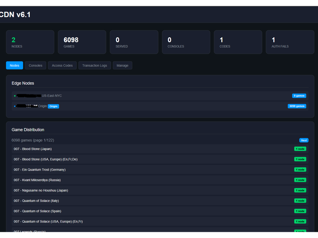Click the Auth Fails stat card
Viewport: 318px width, 238px height.
(x=290, y=42)
